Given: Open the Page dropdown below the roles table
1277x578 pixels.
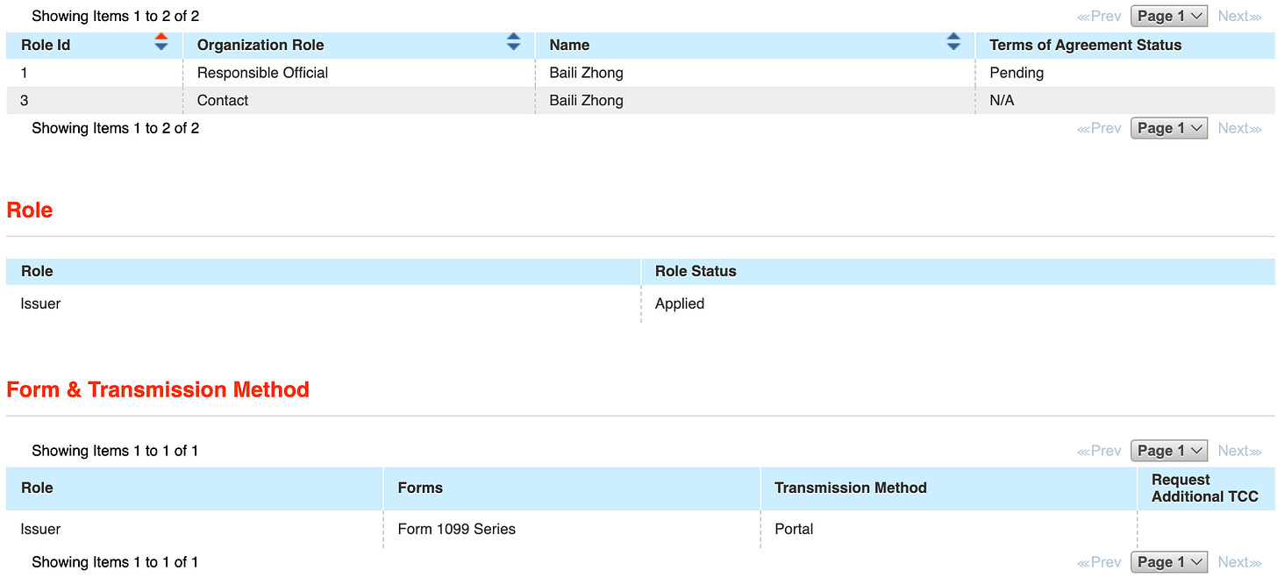Looking at the screenshot, I should (x=1168, y=127).
